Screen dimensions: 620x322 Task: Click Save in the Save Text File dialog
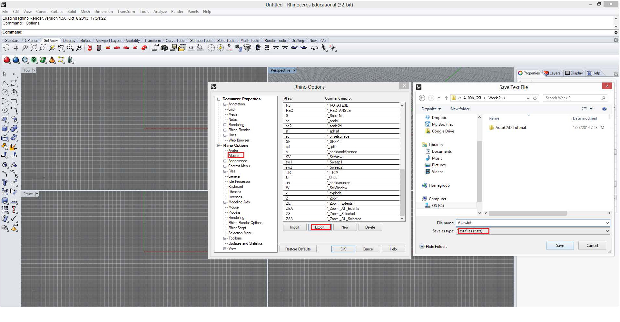pyautogui.click(x=560, y=246)
